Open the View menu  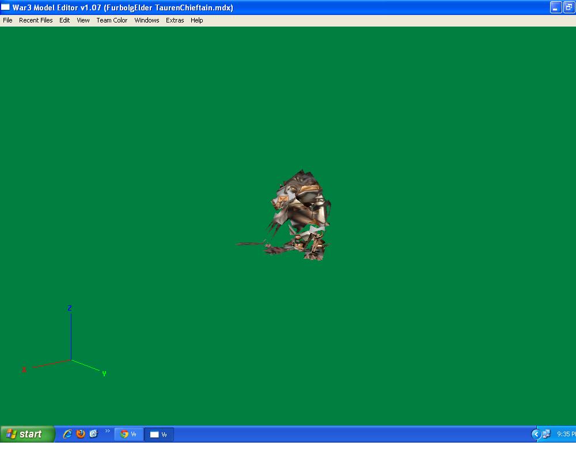(x=83, y=21)
